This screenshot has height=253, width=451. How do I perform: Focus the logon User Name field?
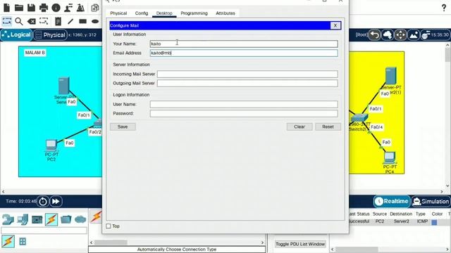(x=244, y=104)
